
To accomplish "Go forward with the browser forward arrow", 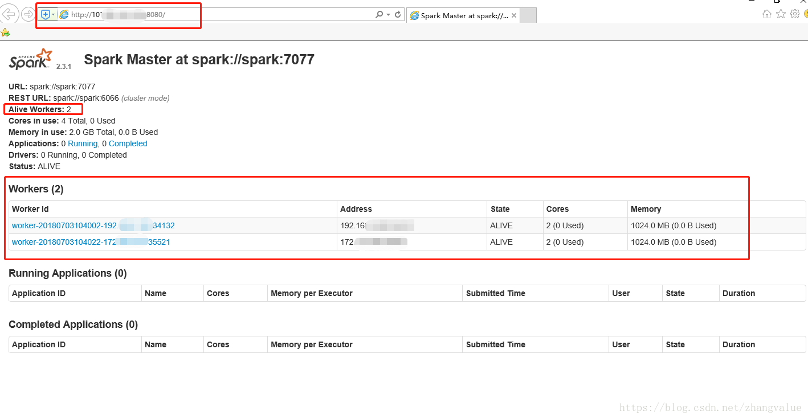I will coord(28,14).
